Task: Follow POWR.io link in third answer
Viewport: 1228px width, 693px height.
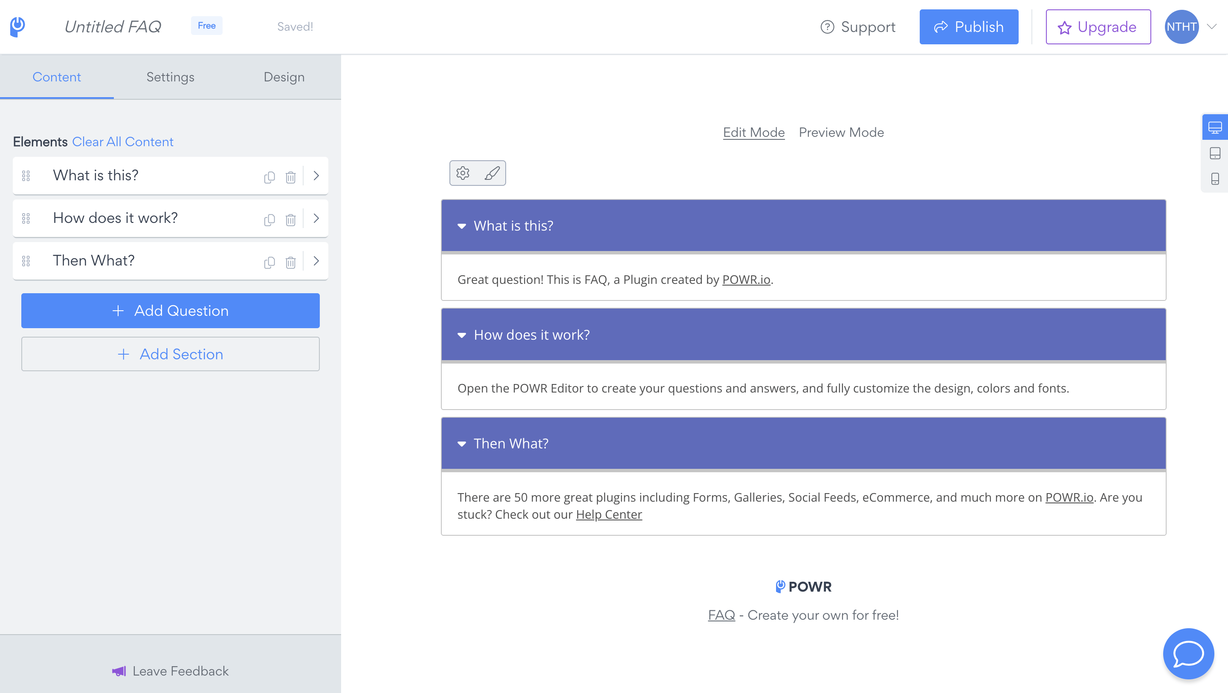Action: pyautogui.click(x=1069, y=497)
